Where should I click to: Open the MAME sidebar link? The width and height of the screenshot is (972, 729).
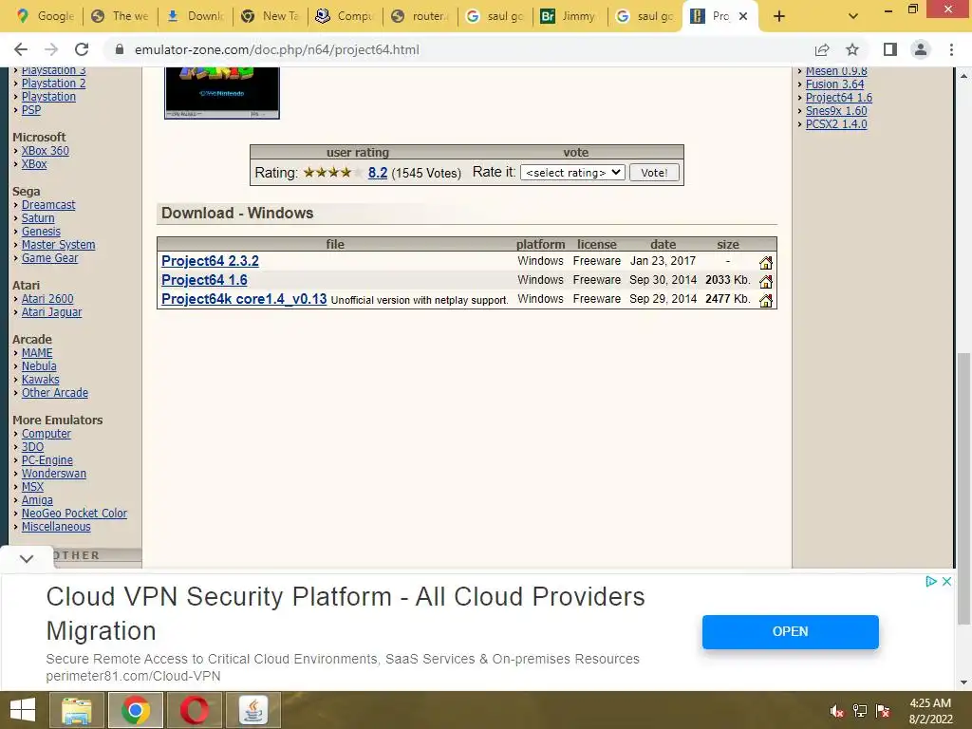(37, 353)
